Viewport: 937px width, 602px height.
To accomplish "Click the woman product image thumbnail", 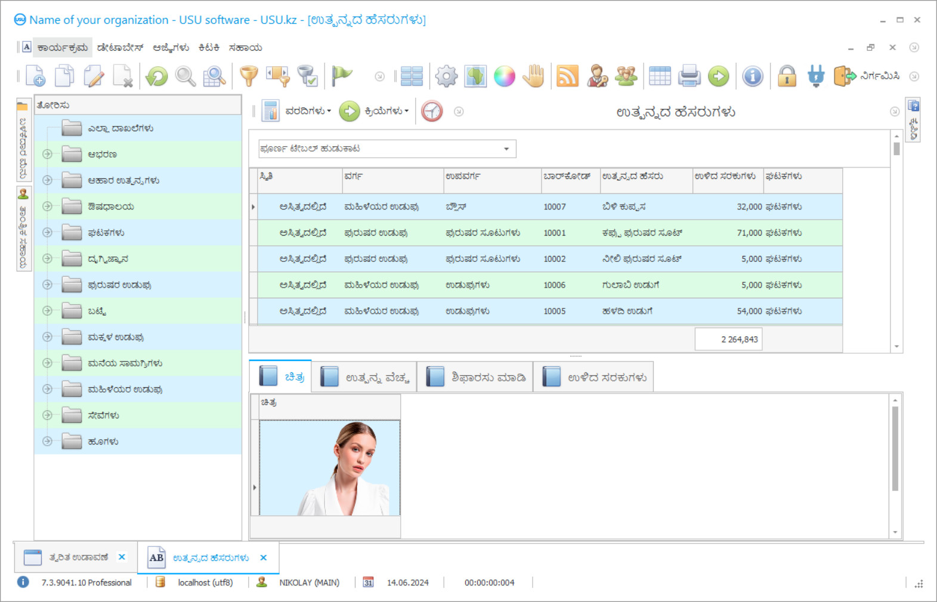I will pos(330,468).
